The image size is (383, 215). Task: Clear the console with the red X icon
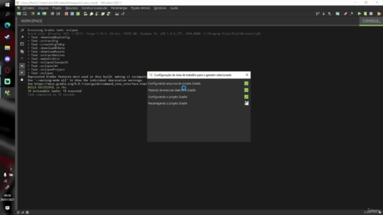click(x=22, y=59)
